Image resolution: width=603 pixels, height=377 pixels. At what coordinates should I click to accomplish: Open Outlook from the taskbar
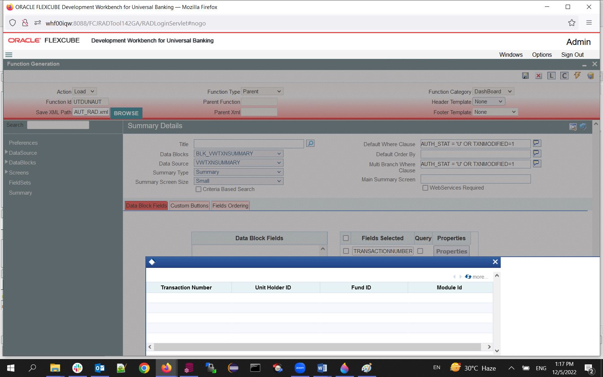(x=100, y=368)
